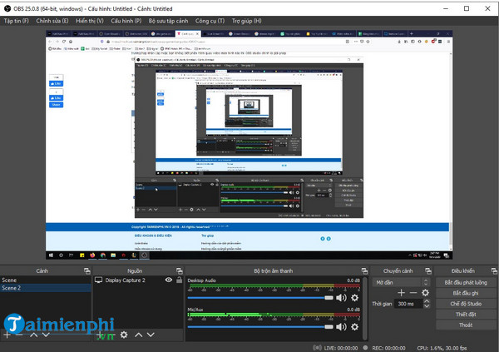The height and width of the screenshot is (352, 499).
Task: Click the REC: 00:00:00 status text
Action: [x=388, y=348]
